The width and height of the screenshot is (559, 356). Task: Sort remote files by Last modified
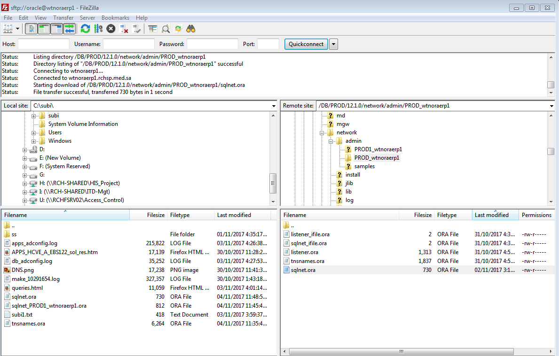click(x=491, y=215)
